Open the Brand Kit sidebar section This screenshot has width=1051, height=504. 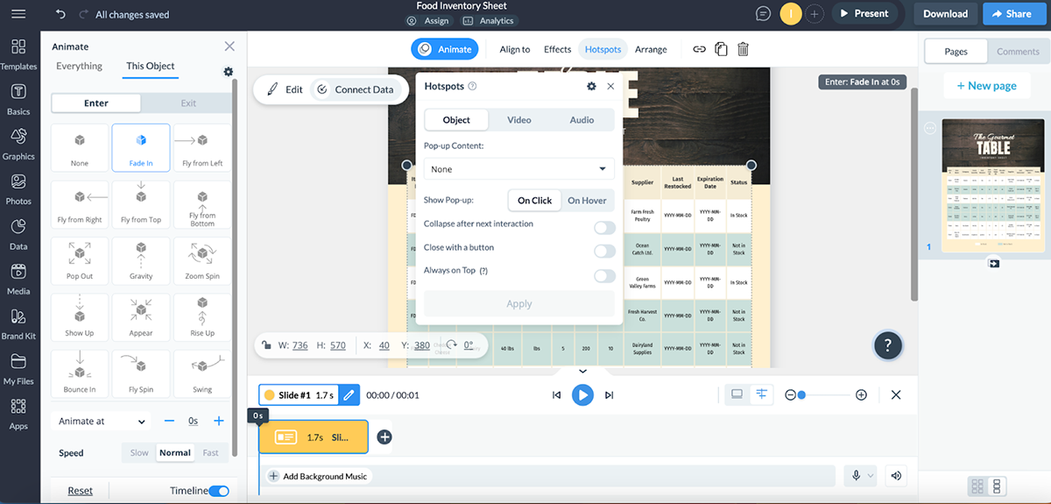click(18, 324)
